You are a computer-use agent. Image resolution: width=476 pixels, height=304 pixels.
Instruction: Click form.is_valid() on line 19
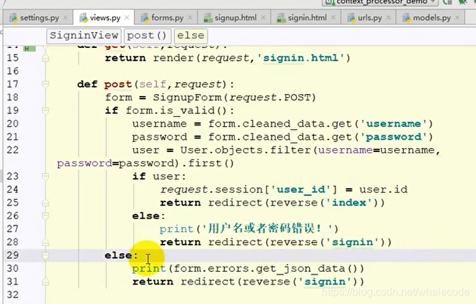pos(176,111)
